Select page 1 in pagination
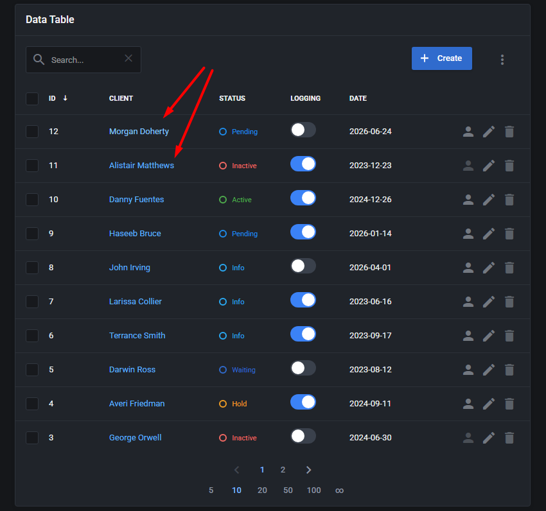Viewport: 546px width, 511px height. click(262, 470)
